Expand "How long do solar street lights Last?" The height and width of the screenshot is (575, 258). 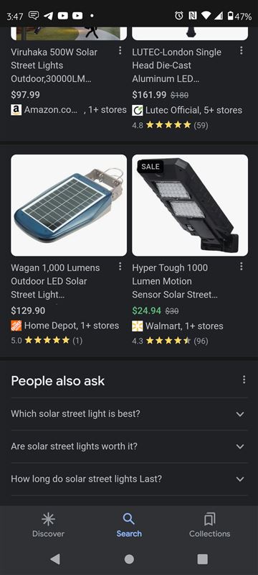coord(130,479)
